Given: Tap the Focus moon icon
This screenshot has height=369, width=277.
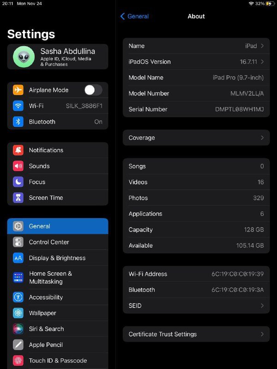Looking at the screenshot, I should [x=18, y=182].
